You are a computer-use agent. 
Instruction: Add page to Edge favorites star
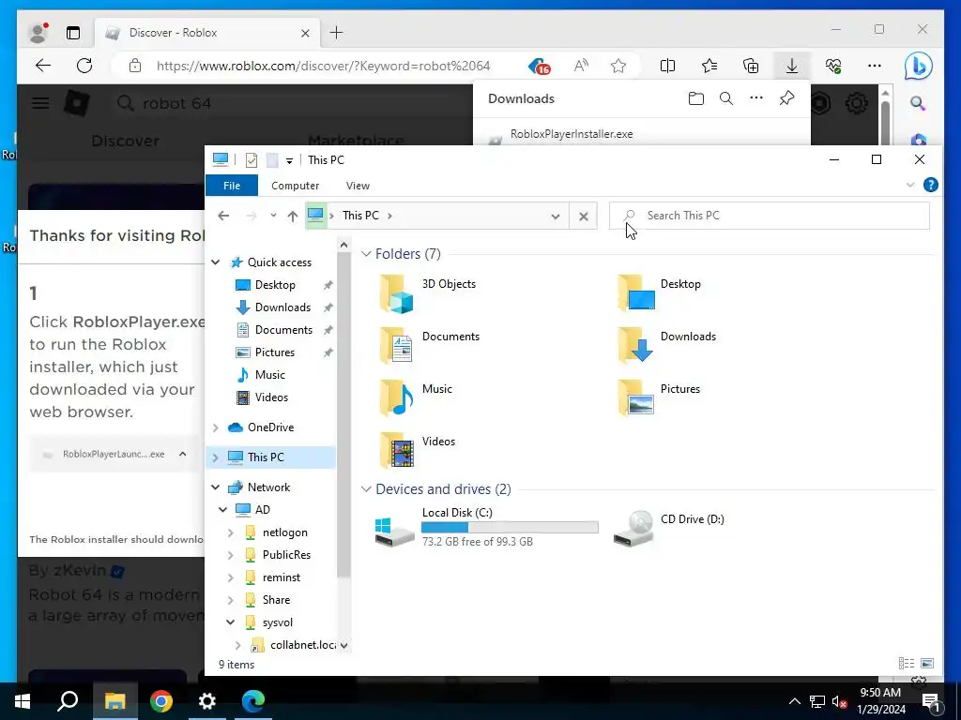[x=618, y=66]
